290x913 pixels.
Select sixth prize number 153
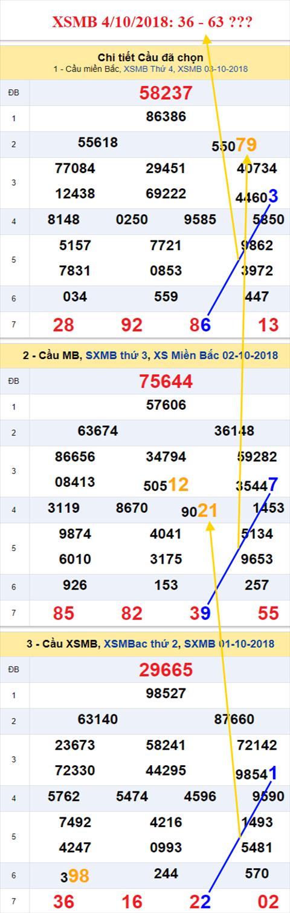166,585
